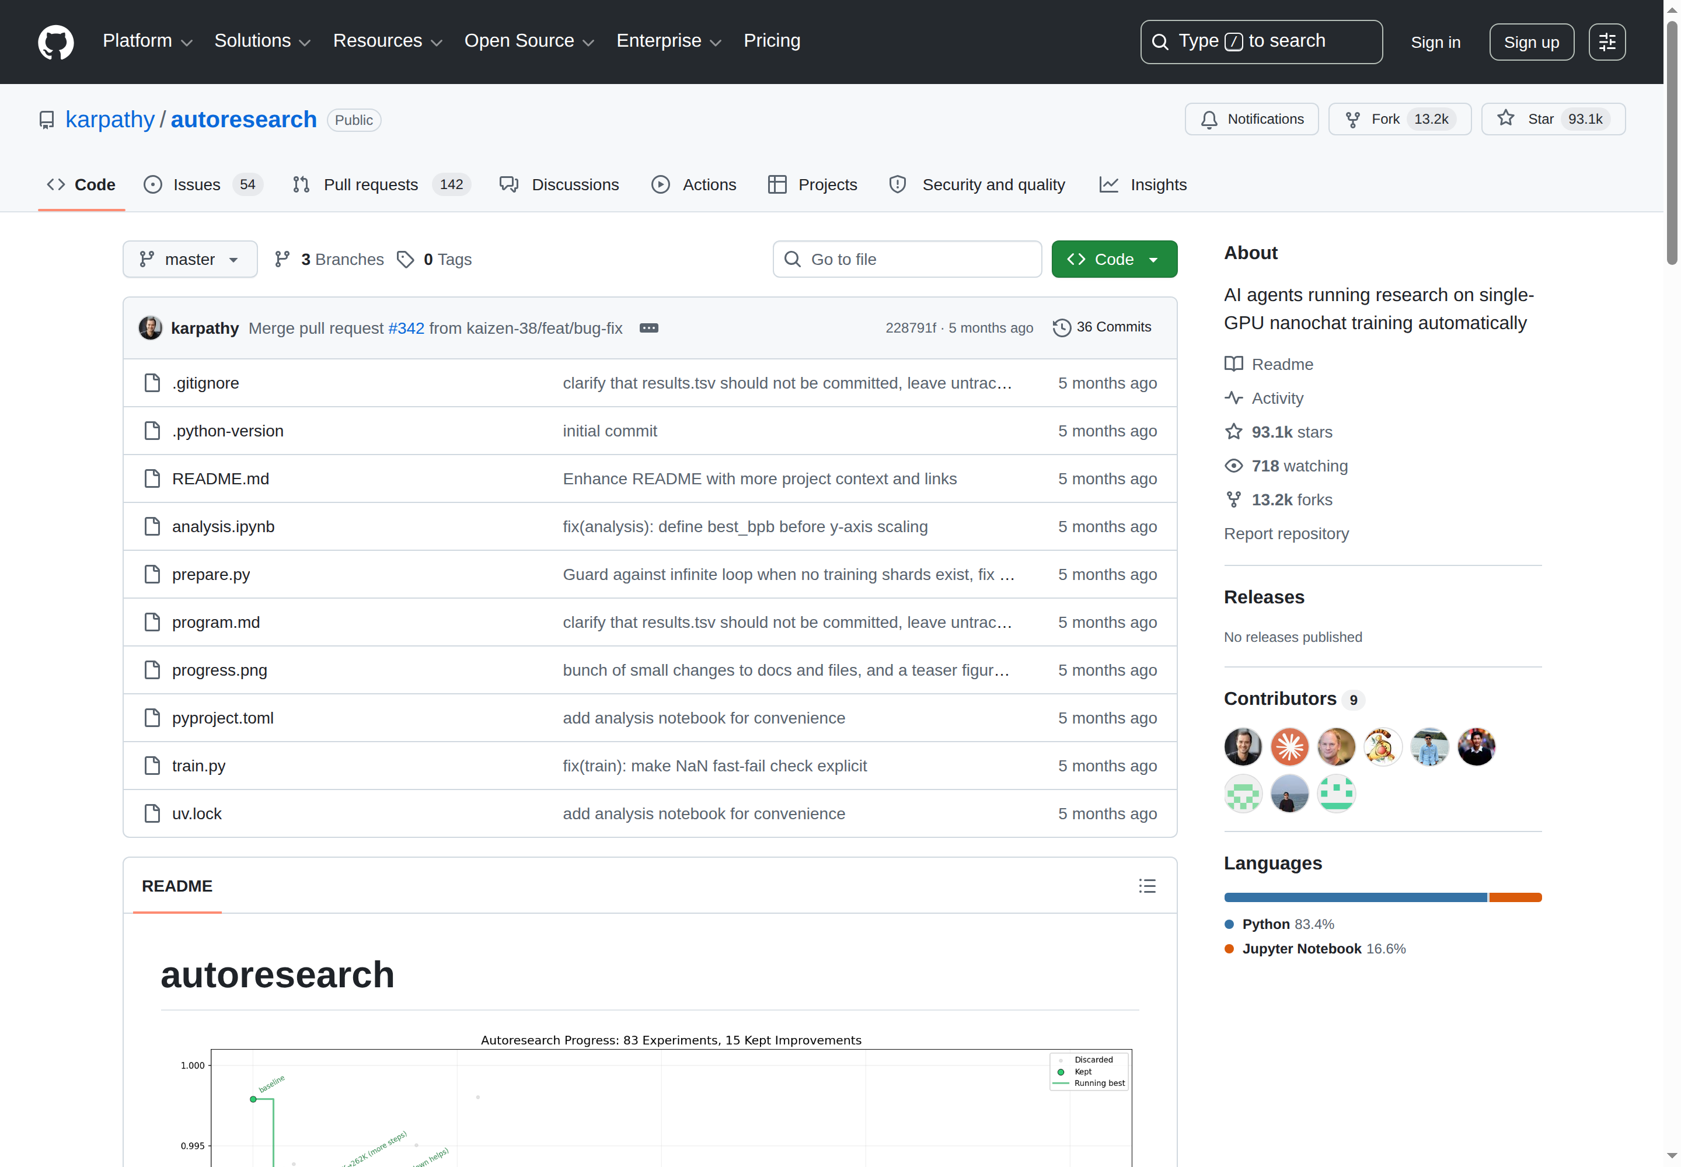
Task: Switch to the Pull requests tab
Action: click(381, 185)
